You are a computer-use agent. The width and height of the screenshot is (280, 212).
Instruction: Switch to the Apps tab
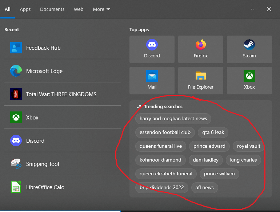click(25, 9)
